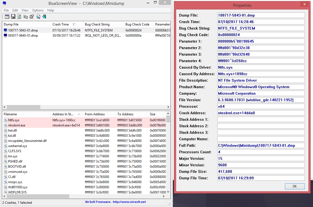Click the msrpc.sys file icon
Viewport: 313px width, 207px height.
pyautogui.click(x=5, y=182)
